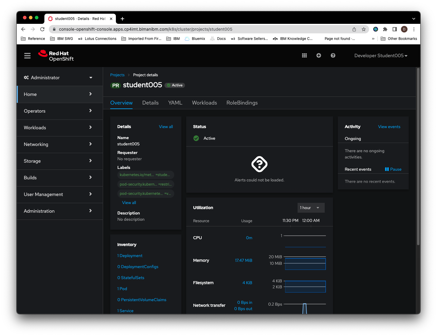Expand the Operators navigation section
The height and width of the screenshot is (336, 437).
coord(60,111)
